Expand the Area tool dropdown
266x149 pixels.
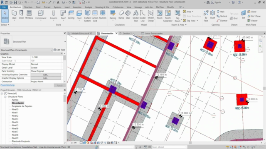[x=192, y=12]
